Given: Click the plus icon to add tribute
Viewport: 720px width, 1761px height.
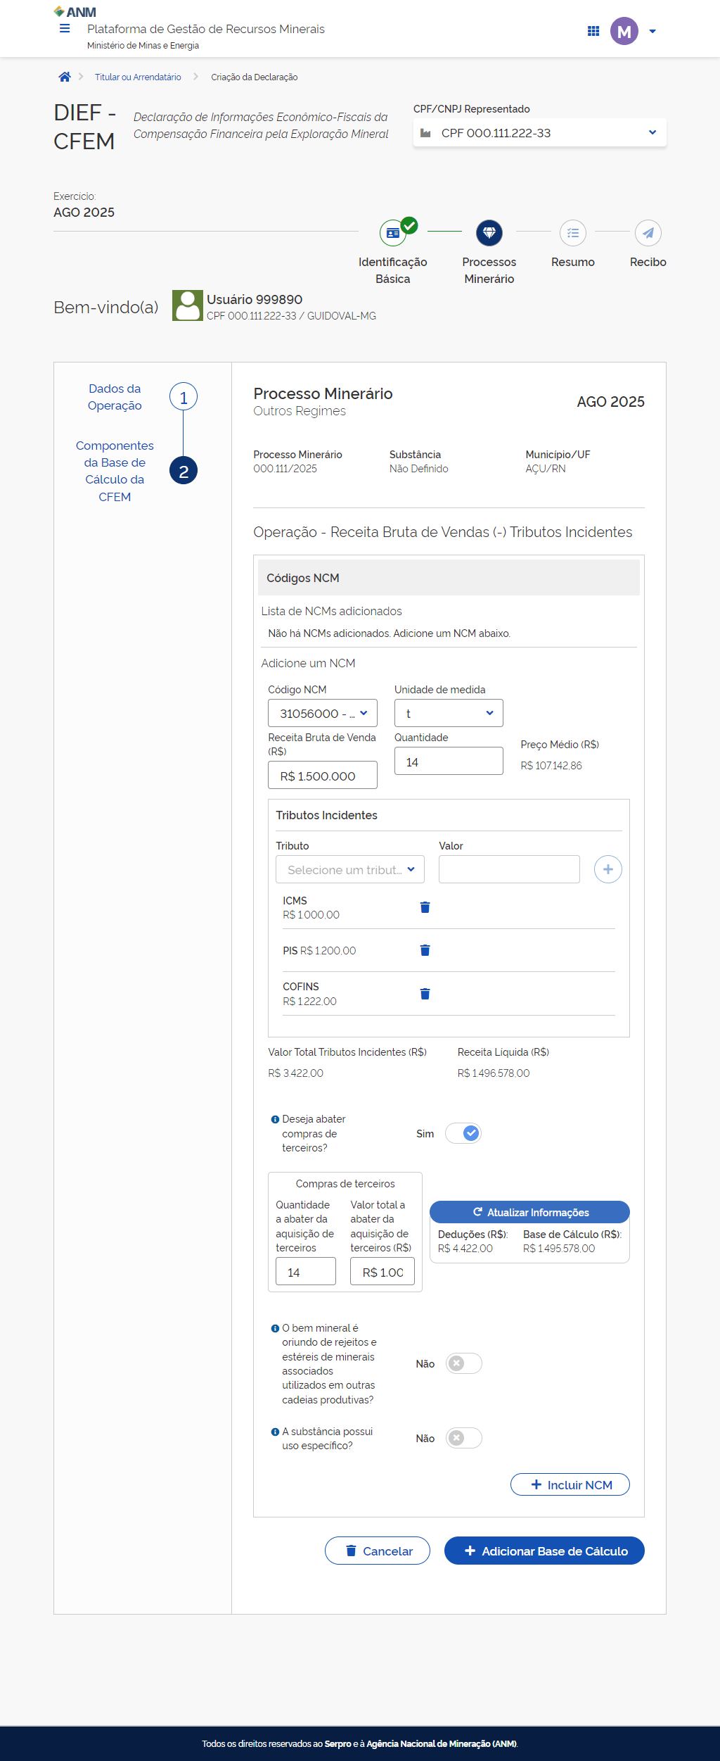Looking at the screenshot, I should [607, 869].
